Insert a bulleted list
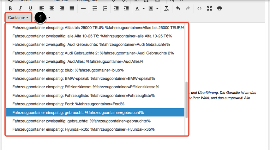This screenshot has width=270, height=150. point(95,9)
